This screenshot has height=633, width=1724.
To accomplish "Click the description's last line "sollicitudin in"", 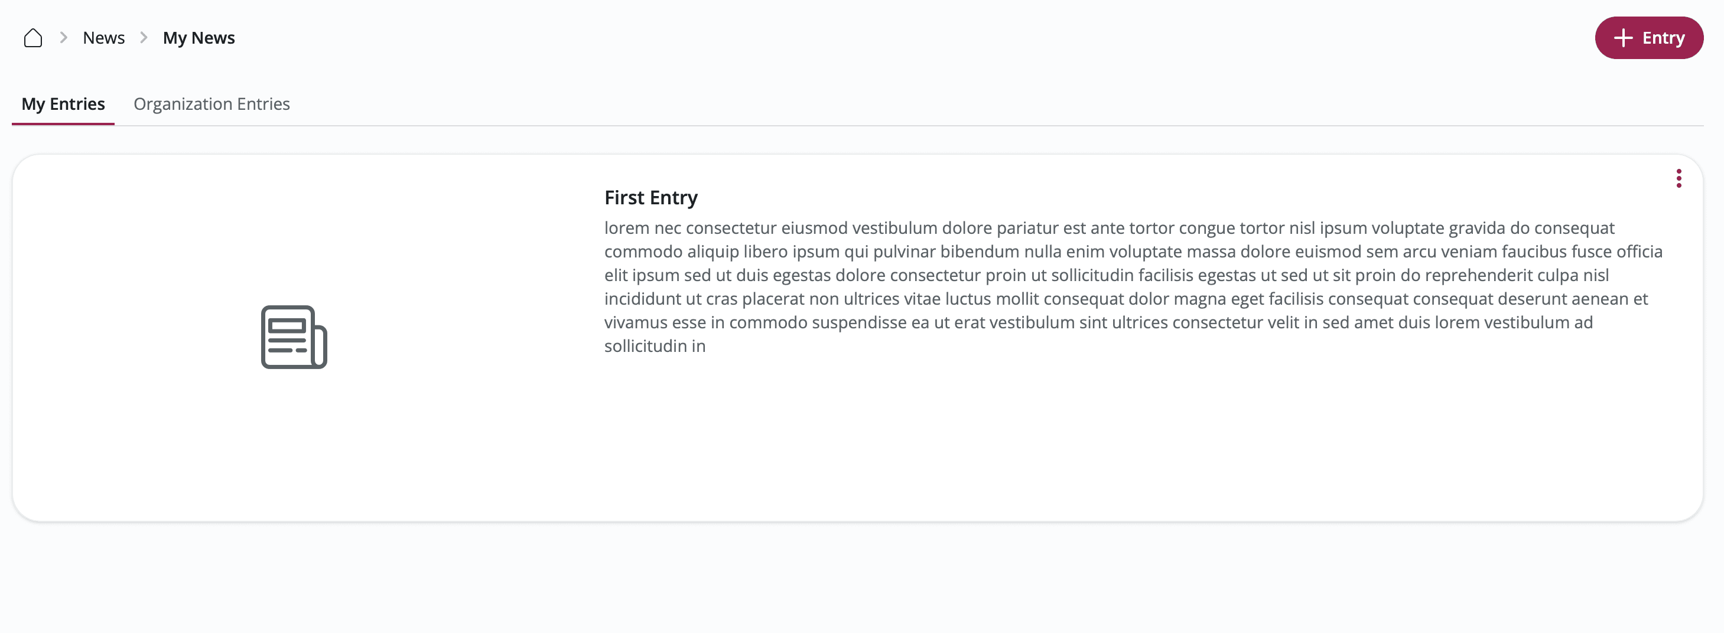I will tap(655, 346).
